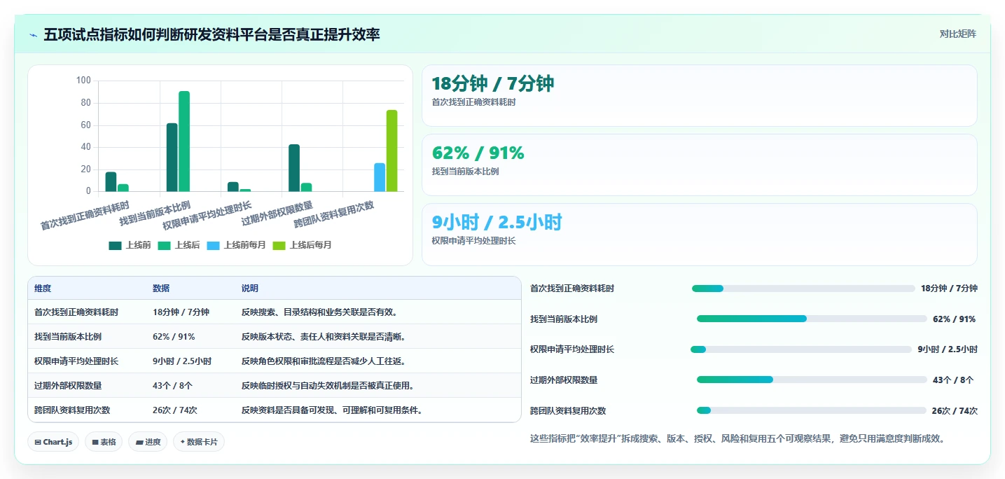Click table cell 首次找到正确资料耗时
The height and width of the screenshot is (479, 1005).
point(76,312)
